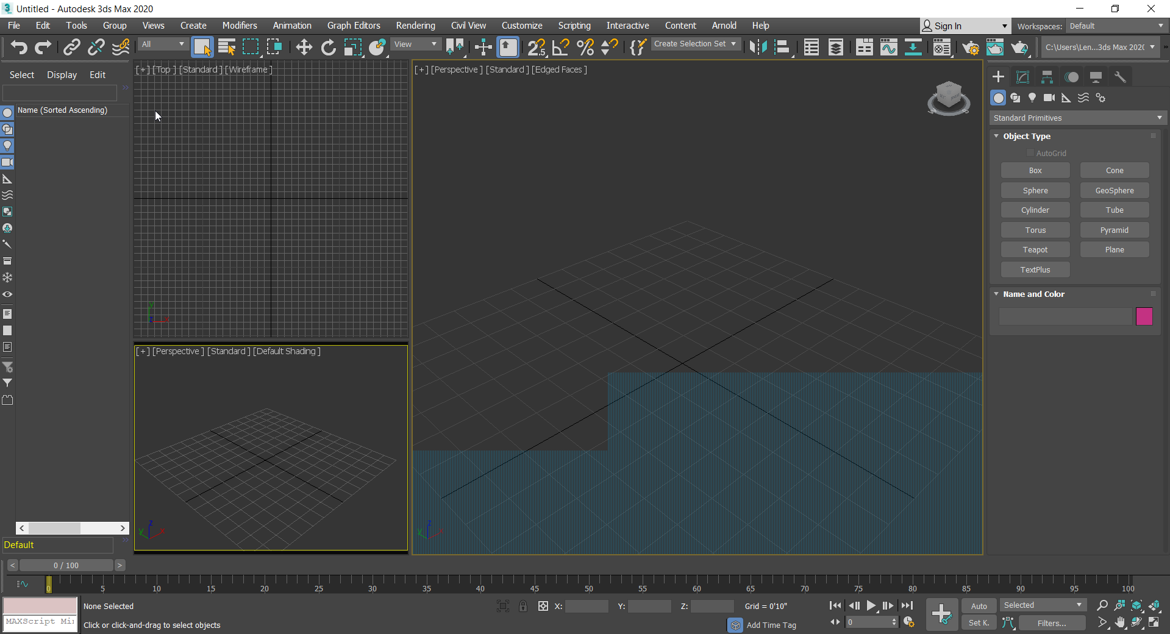
Task: Open Select by Name dialog
Action: 226,47
